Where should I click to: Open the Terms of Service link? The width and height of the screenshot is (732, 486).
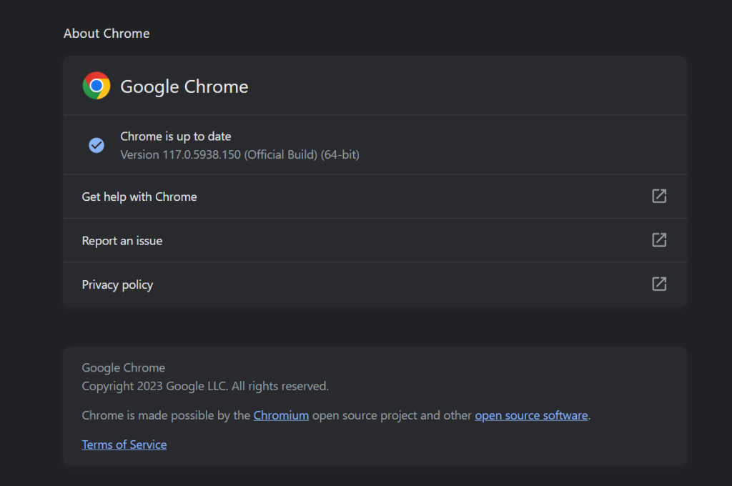click(x=124, y=445)
